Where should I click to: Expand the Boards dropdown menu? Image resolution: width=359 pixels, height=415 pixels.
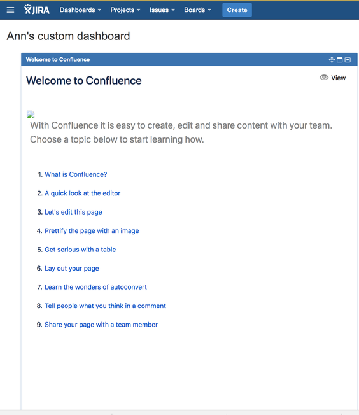197,10
